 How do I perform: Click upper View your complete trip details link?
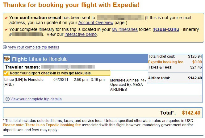[33, 47]
